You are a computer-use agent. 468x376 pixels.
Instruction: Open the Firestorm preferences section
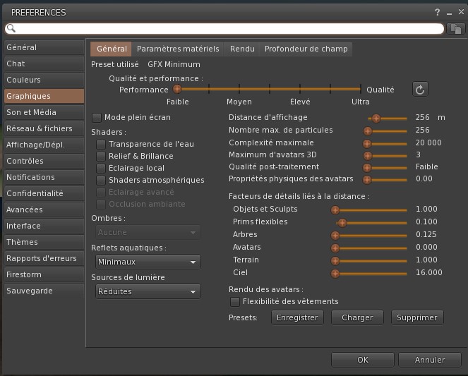(42, 274)
